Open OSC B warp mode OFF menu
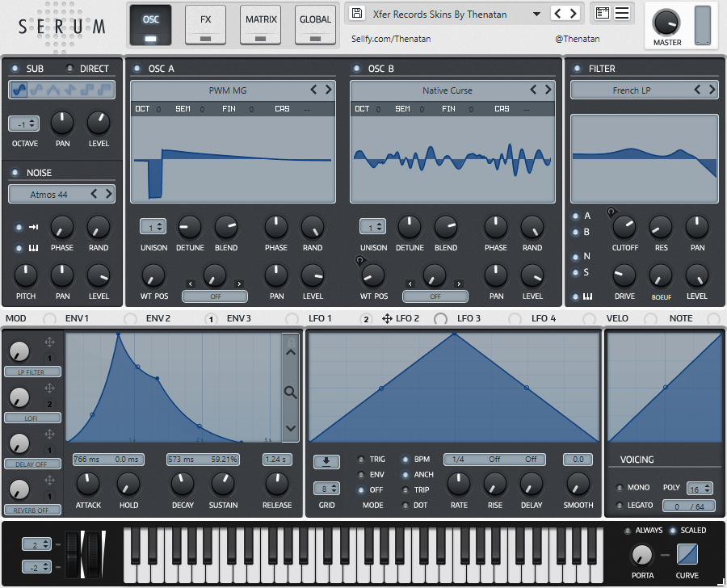The height and width of the screenshot is (588, 727). point(435,296)
